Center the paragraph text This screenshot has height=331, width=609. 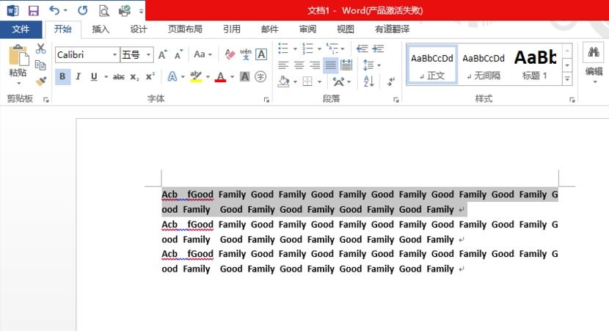point(299,65)
